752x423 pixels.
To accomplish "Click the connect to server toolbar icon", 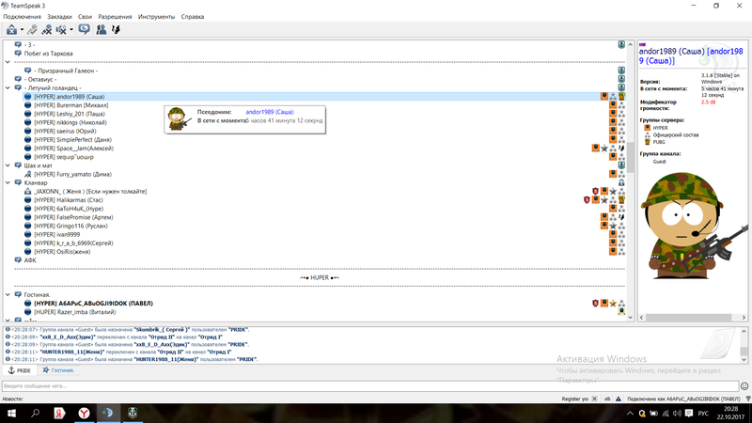I will [11, 30].
